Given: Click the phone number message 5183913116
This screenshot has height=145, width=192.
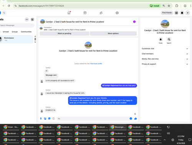Looking at the screenshot, I should point(50,110).
